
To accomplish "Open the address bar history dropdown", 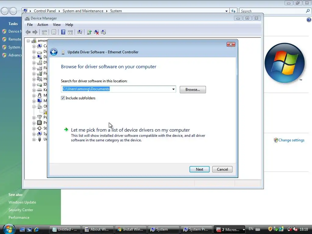I will tap(226, 11).
